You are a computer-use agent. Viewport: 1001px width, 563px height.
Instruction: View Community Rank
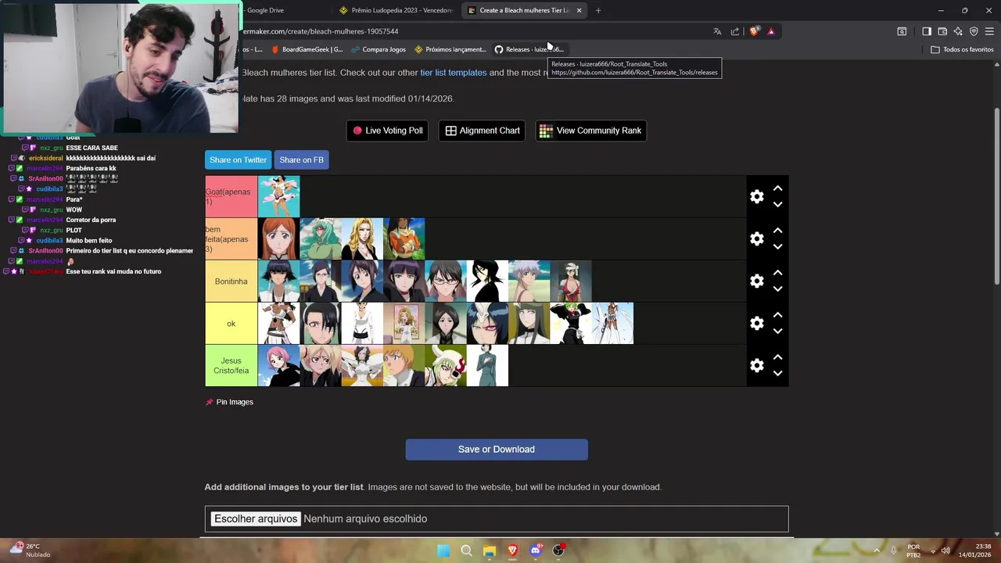[590, 131]
